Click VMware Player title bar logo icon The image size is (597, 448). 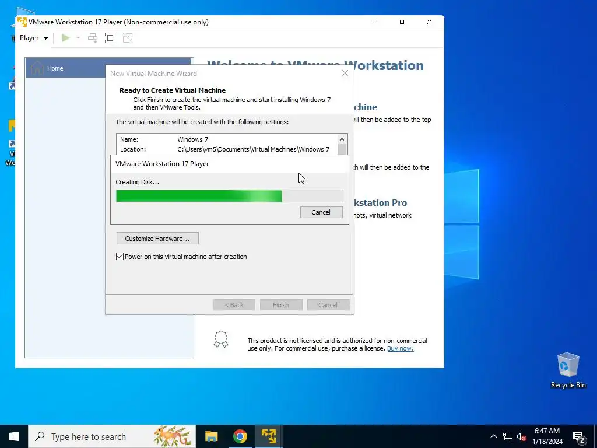coord(22,22)
